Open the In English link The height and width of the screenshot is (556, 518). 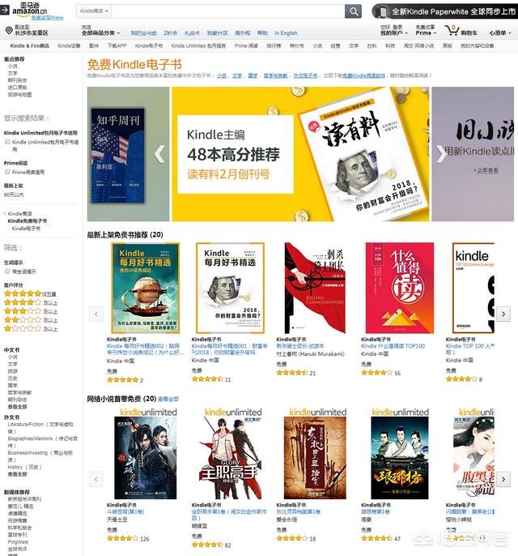click(286, 33)
